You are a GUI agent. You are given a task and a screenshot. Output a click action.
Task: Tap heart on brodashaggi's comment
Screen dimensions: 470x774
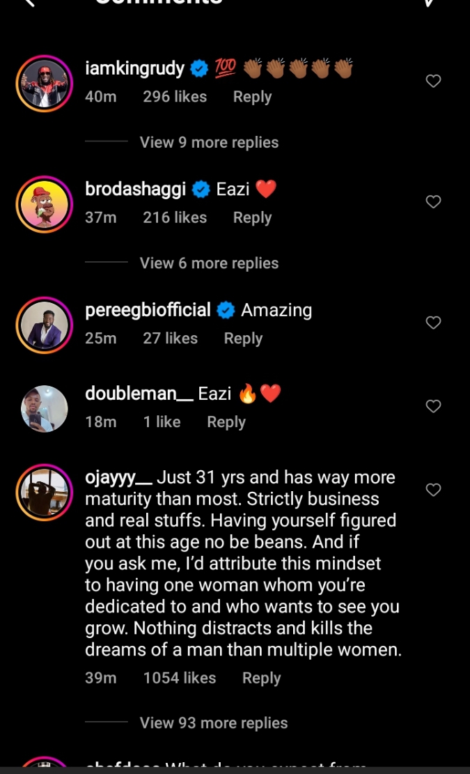pos(433,202)
